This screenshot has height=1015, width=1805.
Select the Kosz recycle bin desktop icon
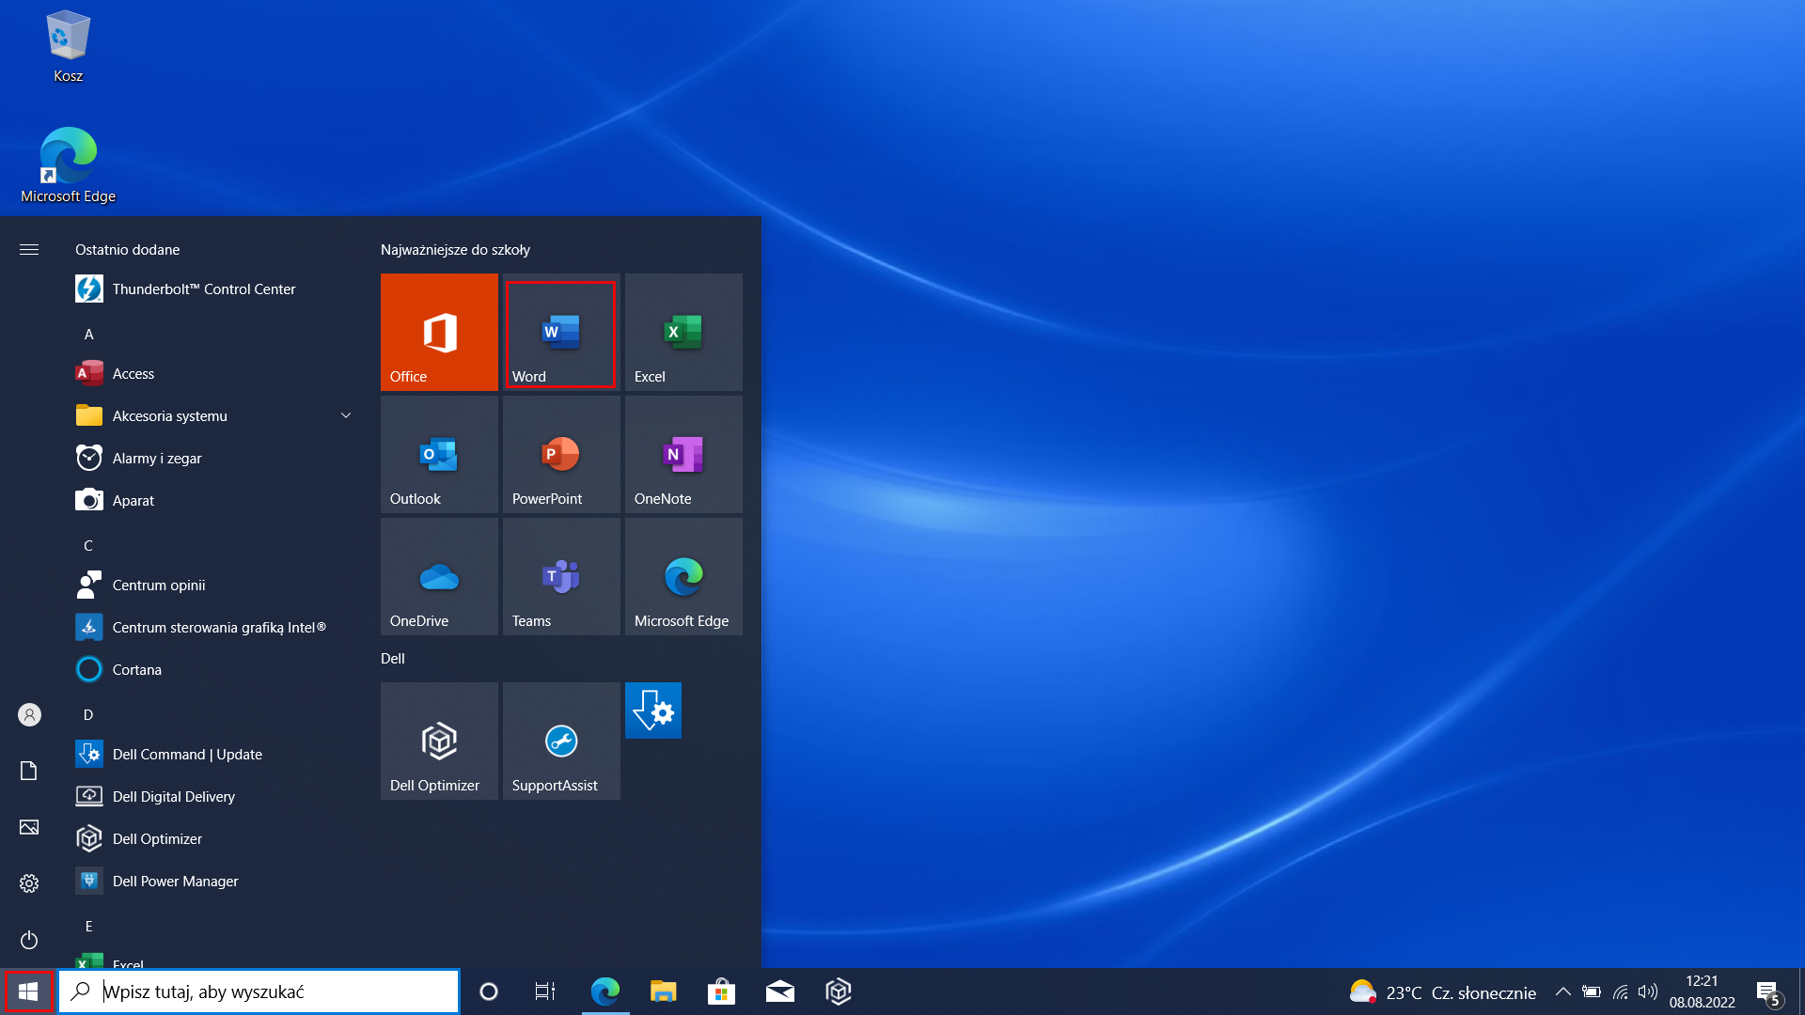(x=68, y=47)
